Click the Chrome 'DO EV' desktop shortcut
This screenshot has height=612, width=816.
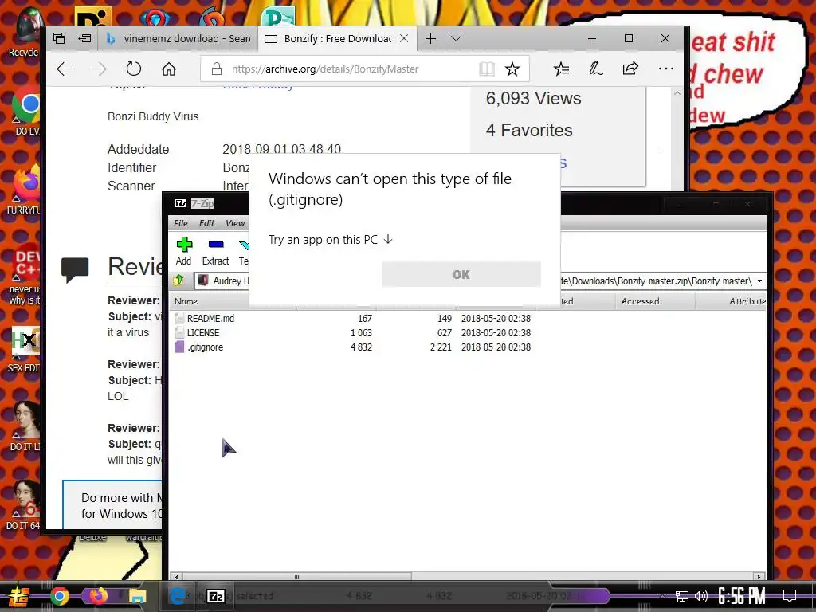[x=26, y=112]
